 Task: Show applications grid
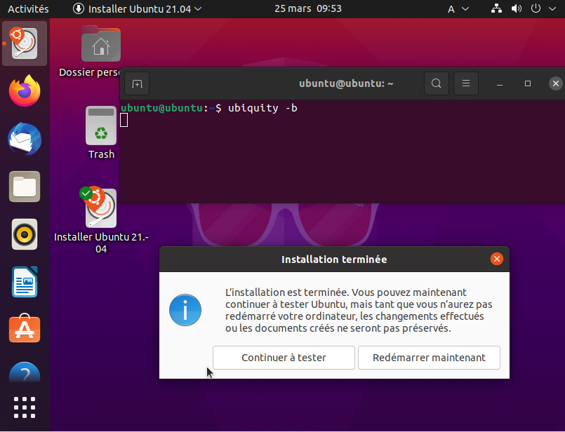(x=25, y=407)
